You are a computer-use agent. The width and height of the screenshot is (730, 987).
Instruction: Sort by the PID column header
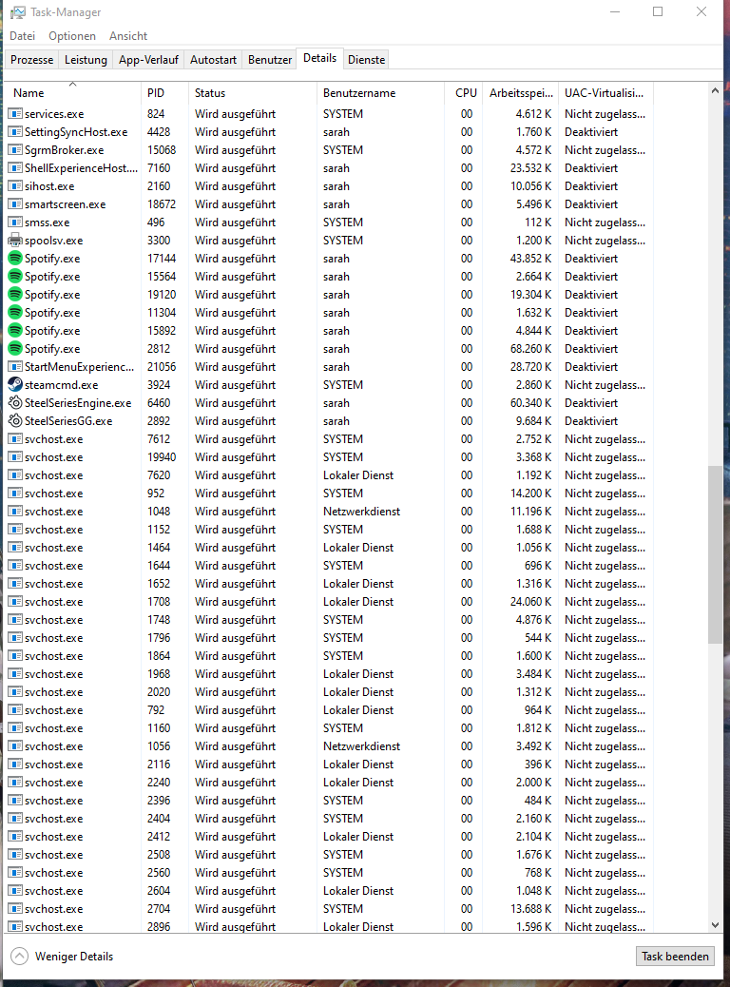(x=164, y=92)
